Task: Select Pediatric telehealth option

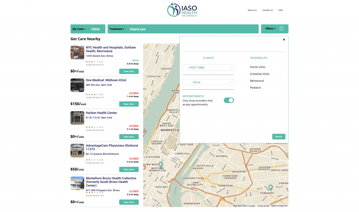Action: [x=256, y=88]
